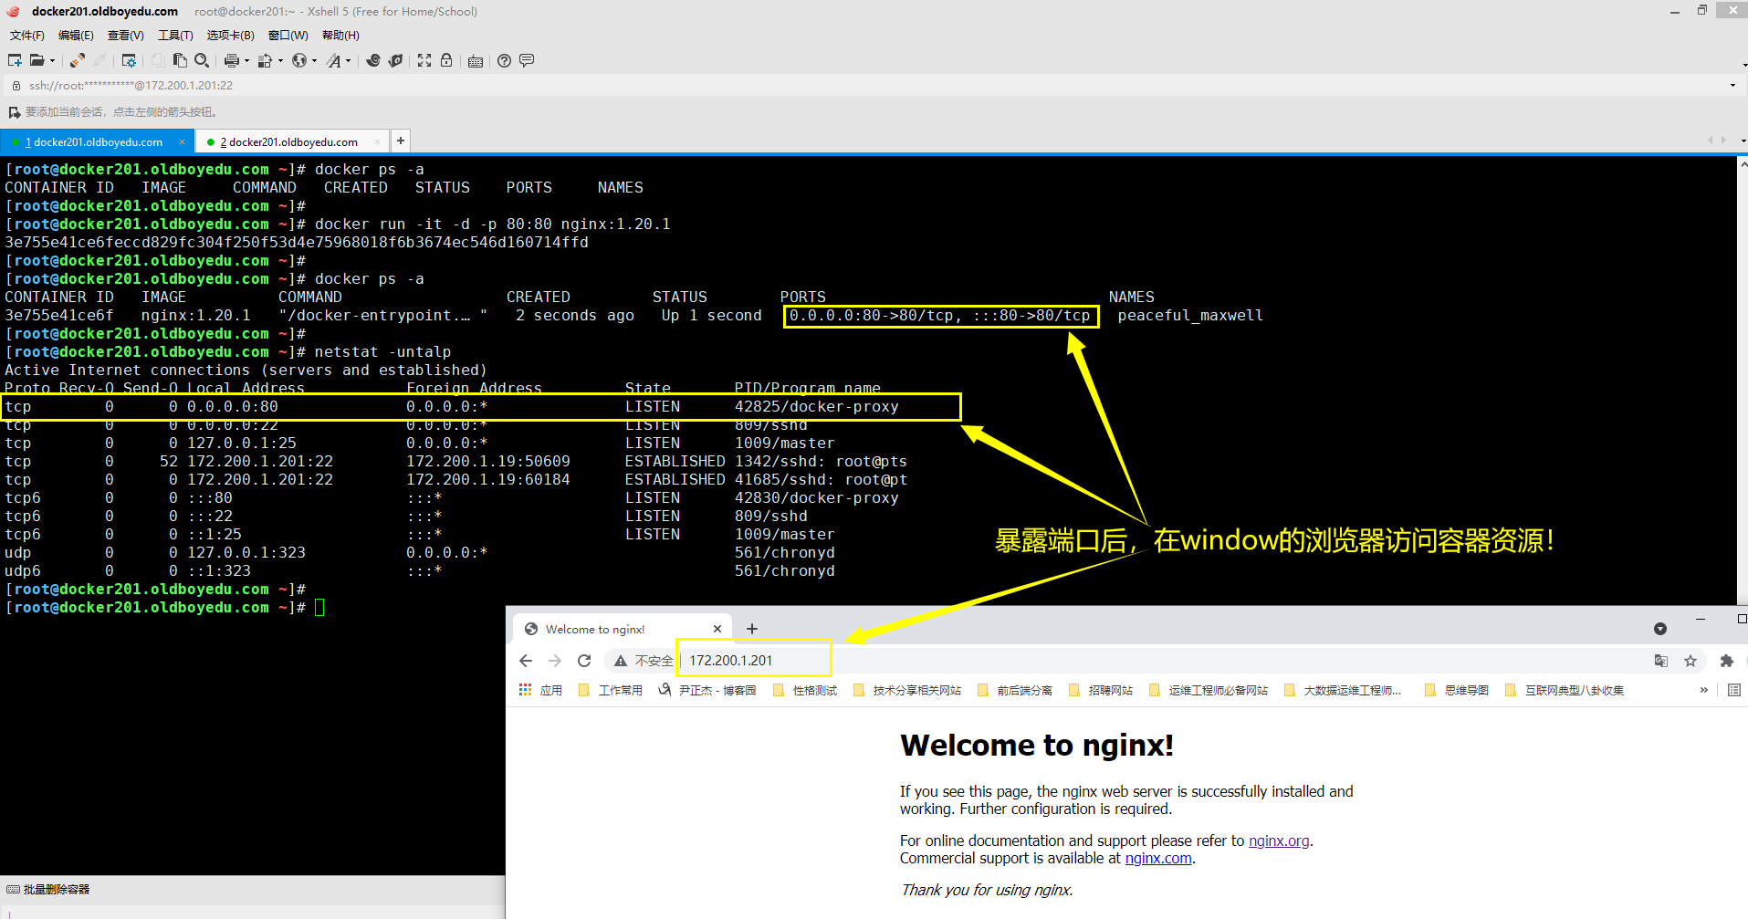Expand the font settings dropdown arrow

pos(349,61)
